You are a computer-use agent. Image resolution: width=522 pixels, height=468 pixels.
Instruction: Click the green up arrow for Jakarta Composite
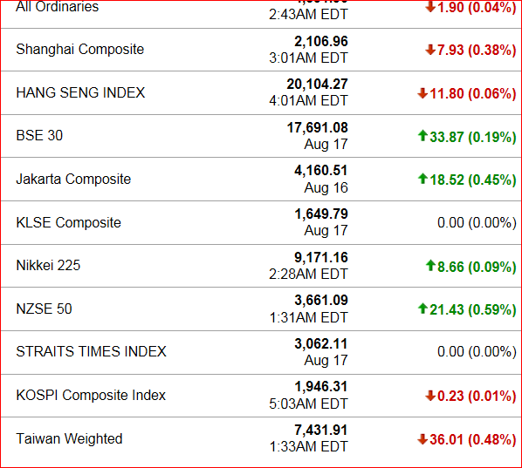(x=422, y=179)
